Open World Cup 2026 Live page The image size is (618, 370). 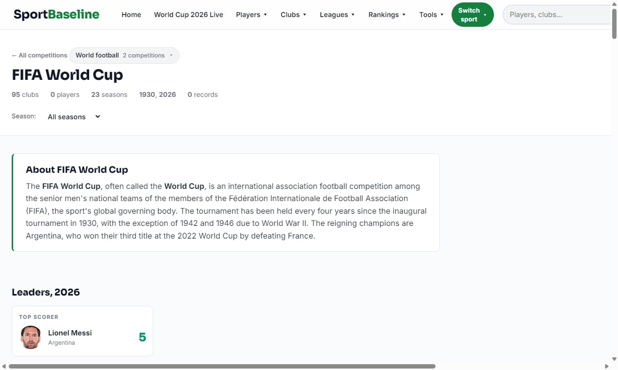189,15
